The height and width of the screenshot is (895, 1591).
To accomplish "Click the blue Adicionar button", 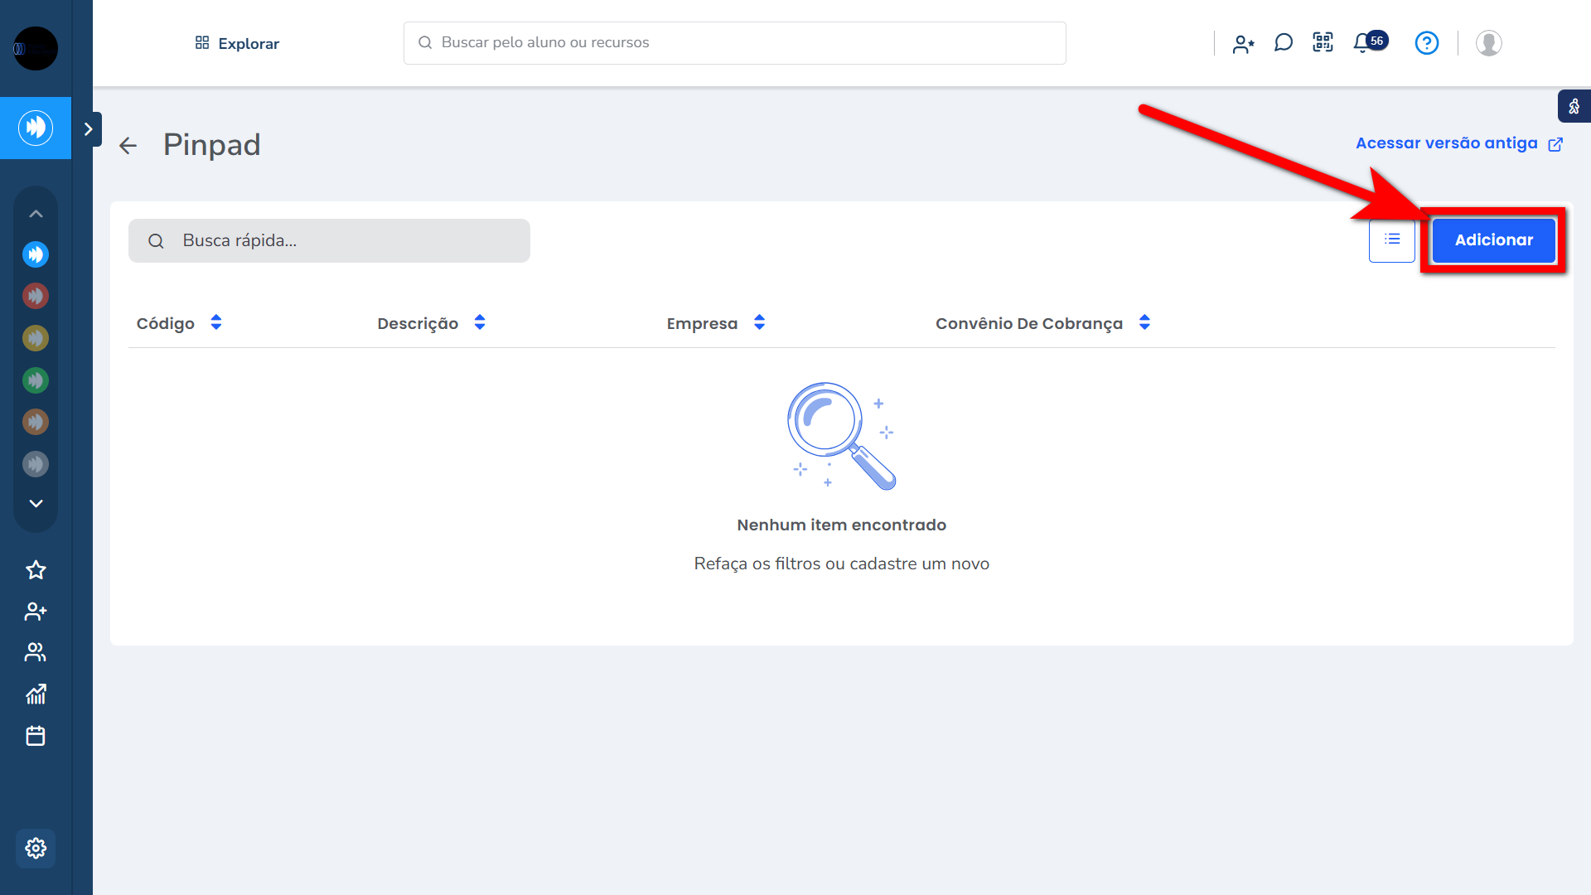I will tap(1493, 240).
